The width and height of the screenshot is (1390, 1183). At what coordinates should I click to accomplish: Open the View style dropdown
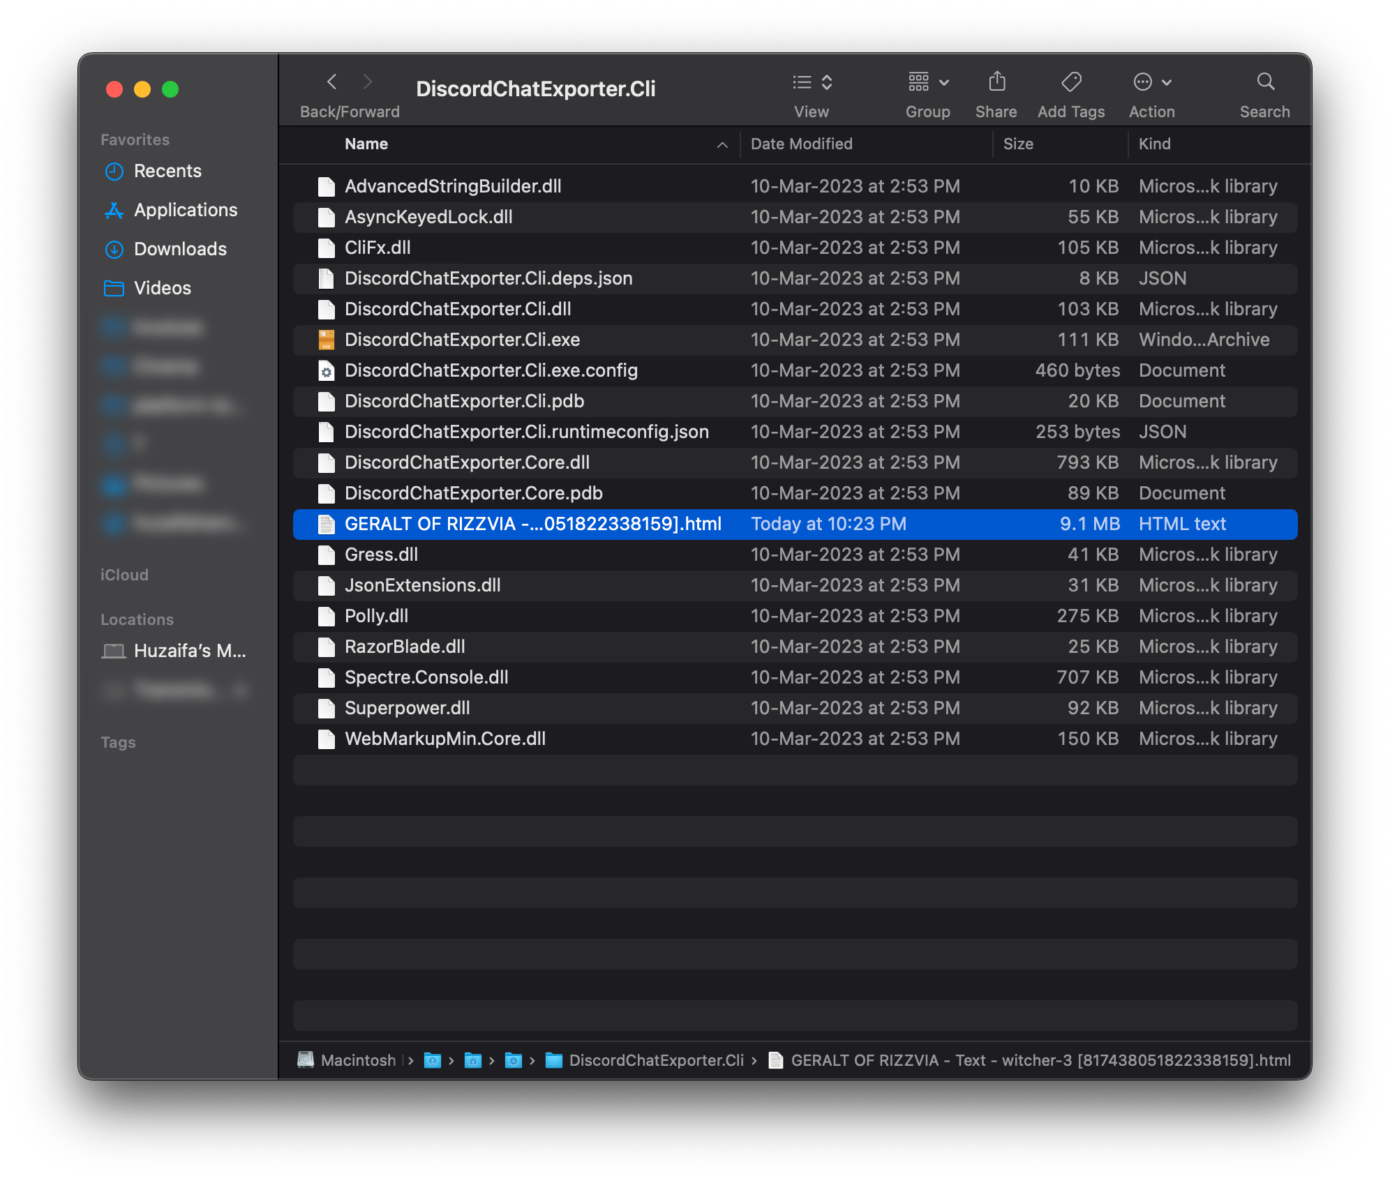(812, 82)
